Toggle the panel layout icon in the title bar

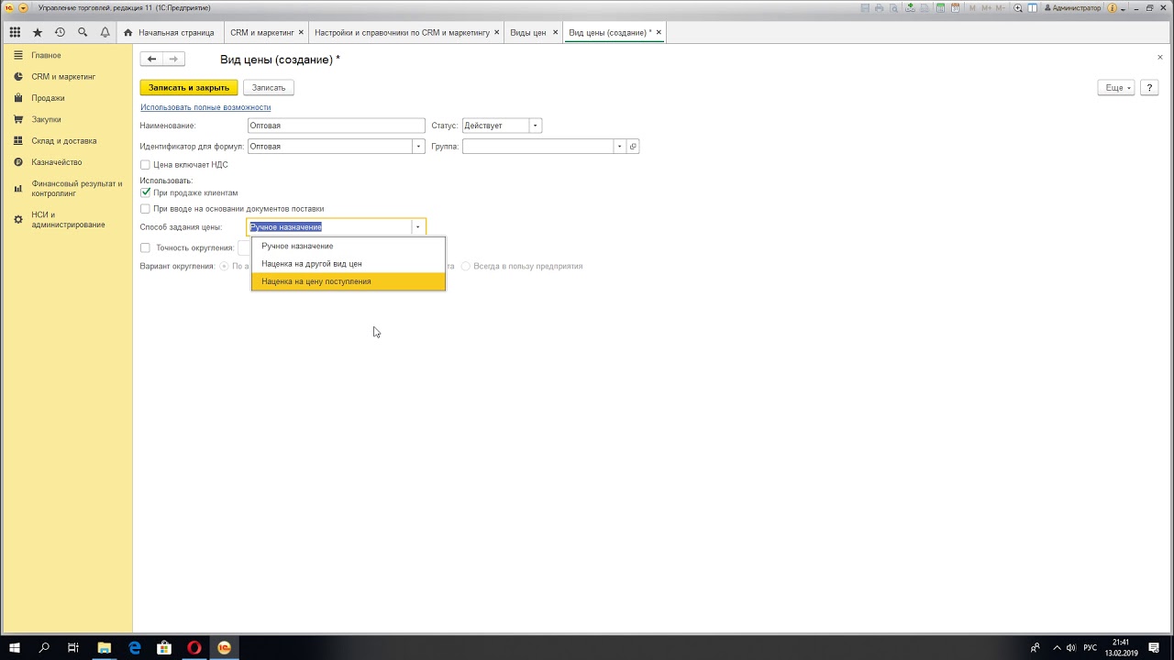1032,7
